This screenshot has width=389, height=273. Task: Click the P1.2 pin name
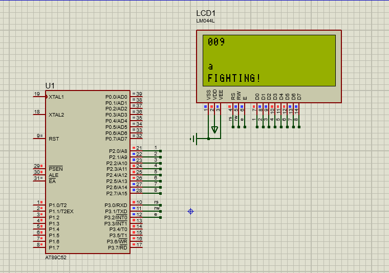[54, 217]
